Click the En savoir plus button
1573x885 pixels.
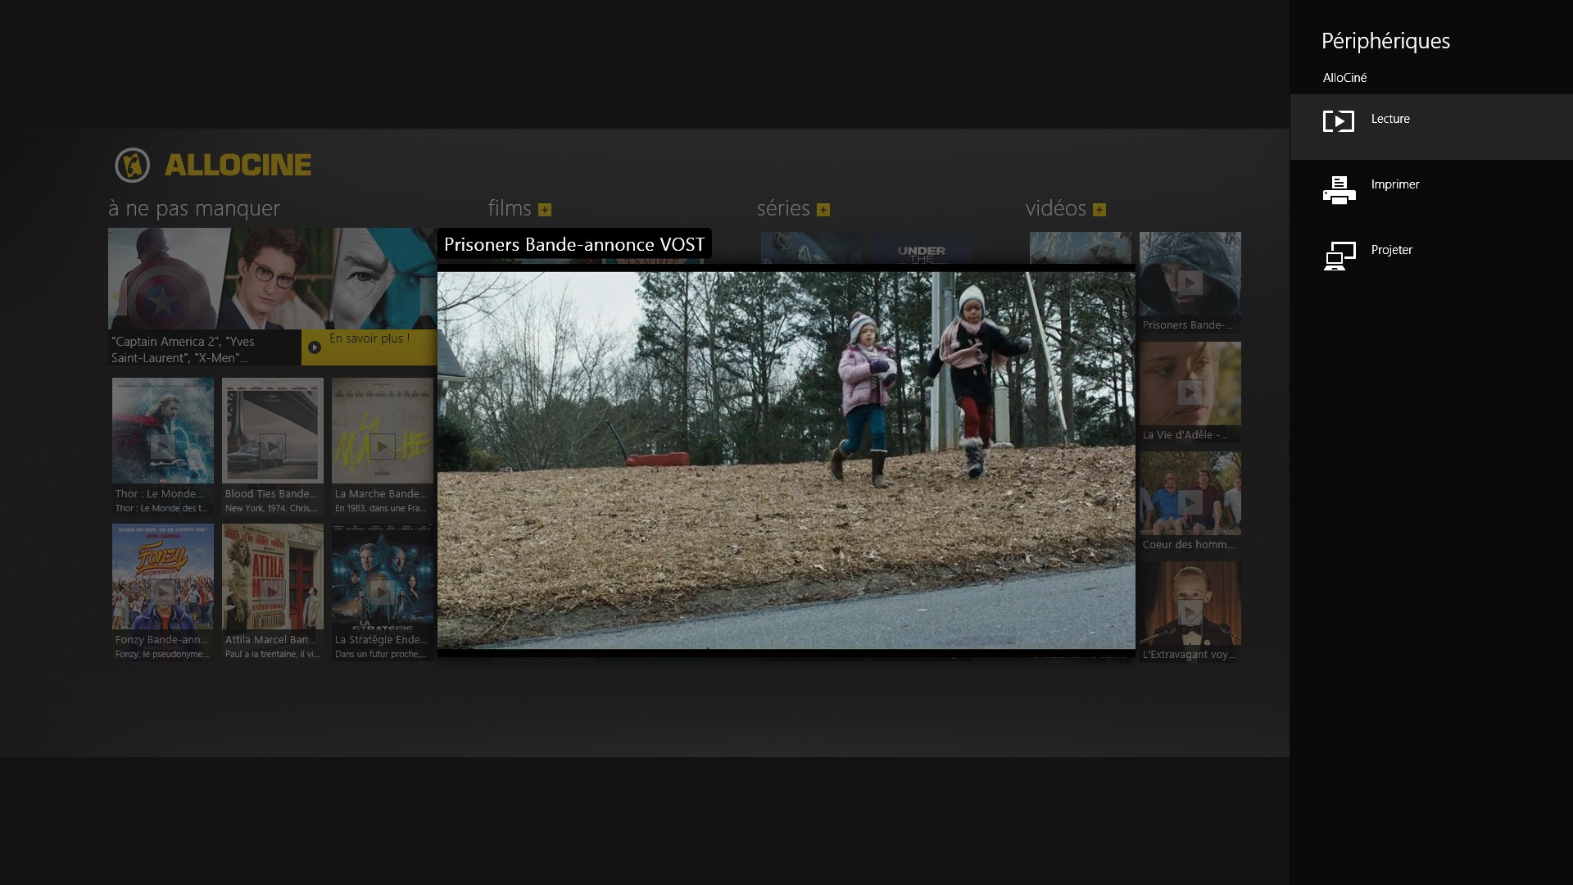pyautogui.click(x=369, y=347)
